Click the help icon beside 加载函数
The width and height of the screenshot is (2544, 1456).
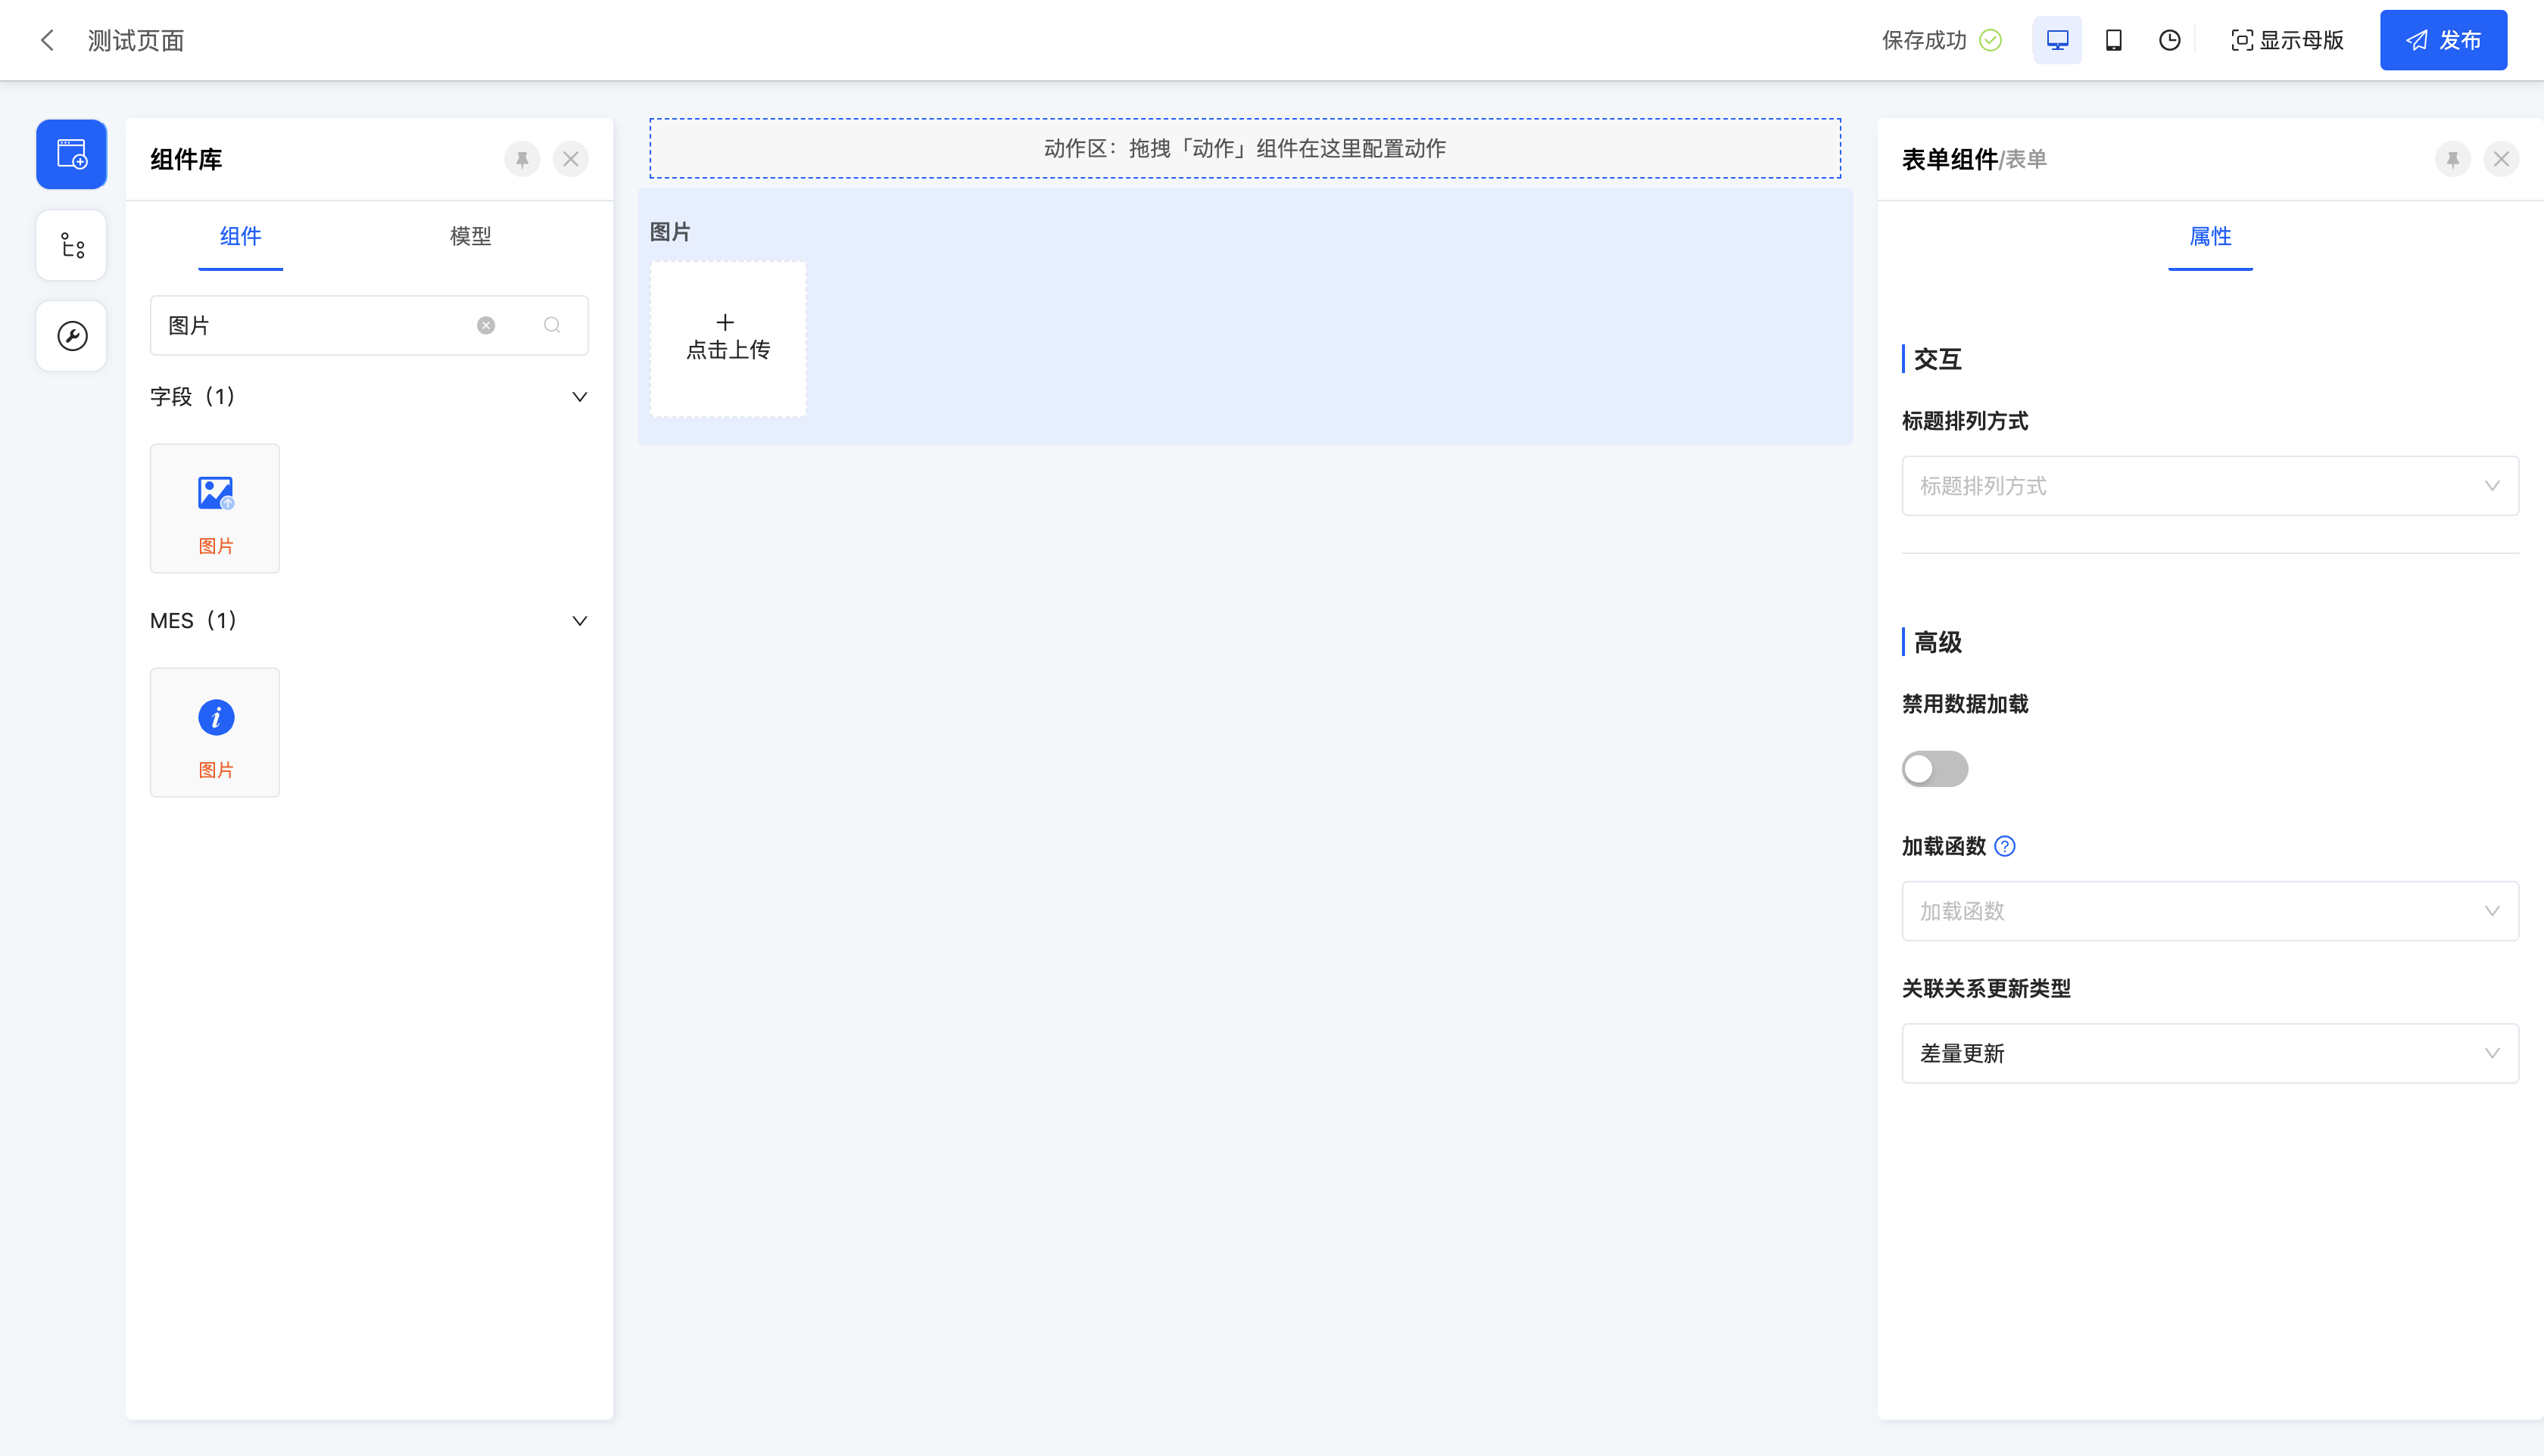coord(2004,846)
